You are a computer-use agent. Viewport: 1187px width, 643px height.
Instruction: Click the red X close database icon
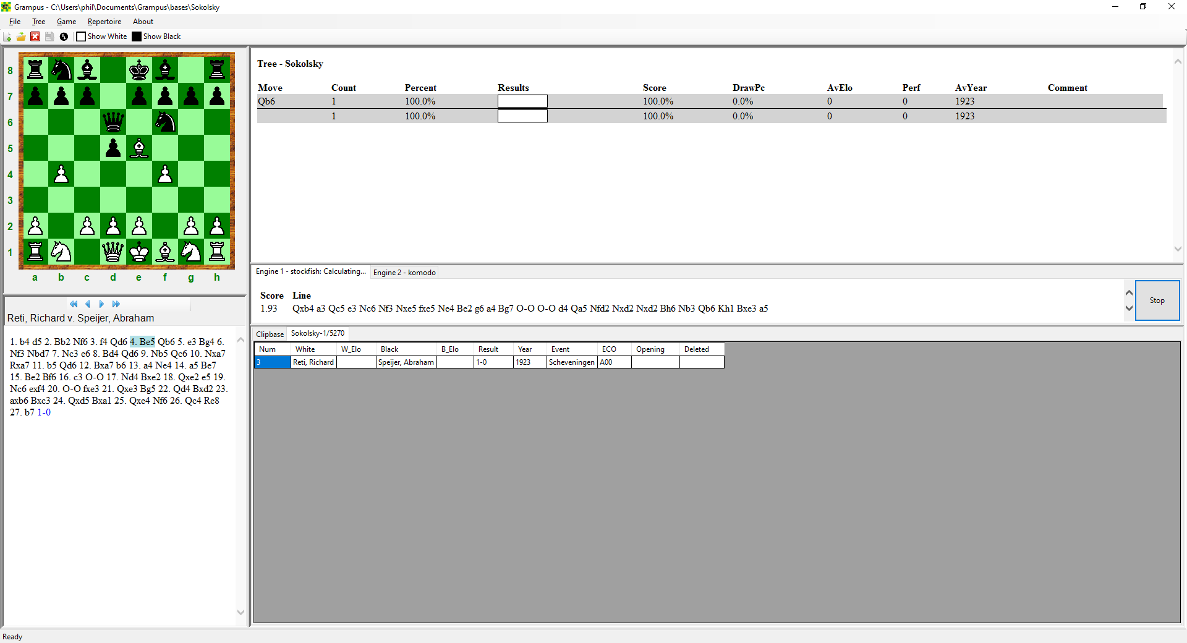click(35, 36)
